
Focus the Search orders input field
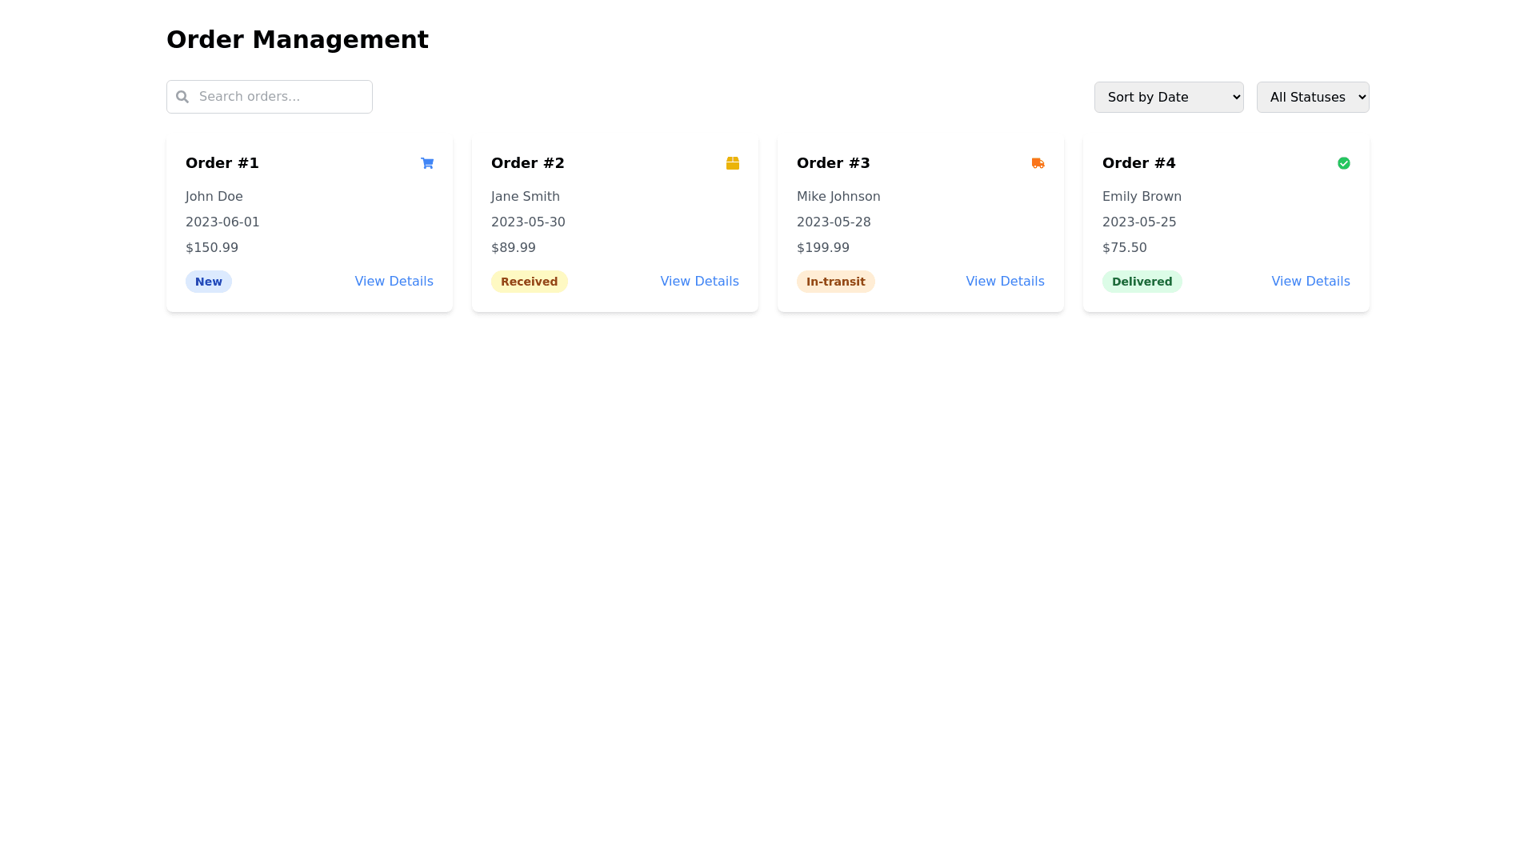(280, 97)
